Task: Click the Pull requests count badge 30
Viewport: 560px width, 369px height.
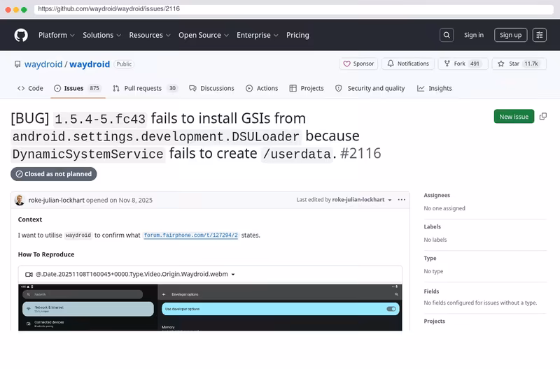Action: tap(172, 88)
